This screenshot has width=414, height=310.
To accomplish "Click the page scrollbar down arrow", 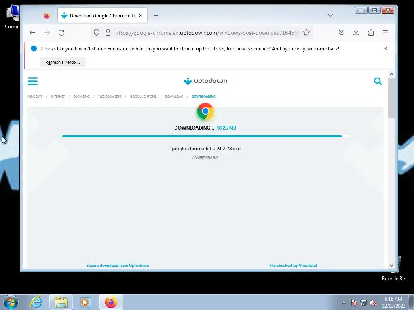I will pyautogui.click(x=391, y=266).
